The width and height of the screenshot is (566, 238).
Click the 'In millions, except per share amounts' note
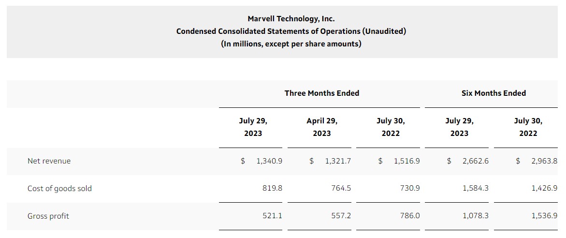tap(291, 44)
